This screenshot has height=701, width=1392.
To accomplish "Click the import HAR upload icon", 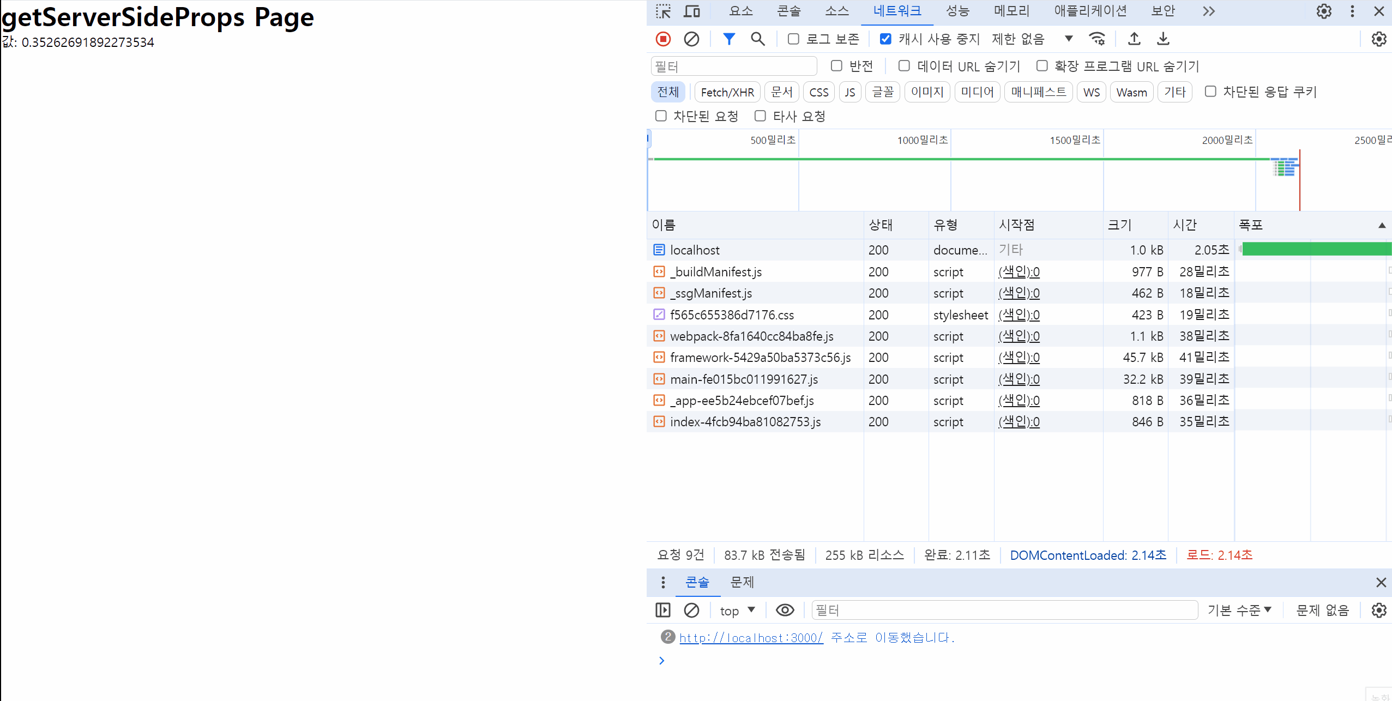I will pos(1134,39).
